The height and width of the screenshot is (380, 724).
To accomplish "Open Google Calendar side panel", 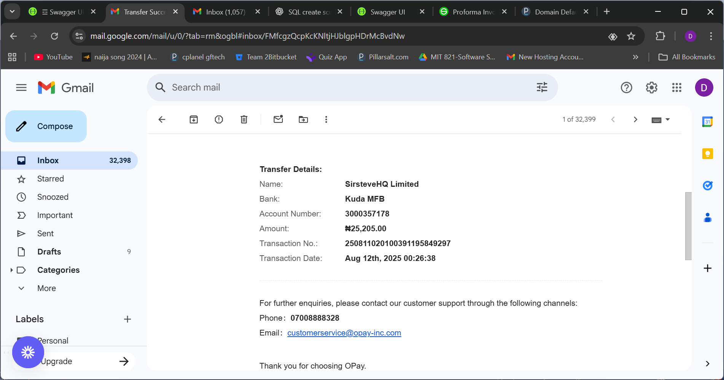I will pyautogui.click(x=707, y=122).
